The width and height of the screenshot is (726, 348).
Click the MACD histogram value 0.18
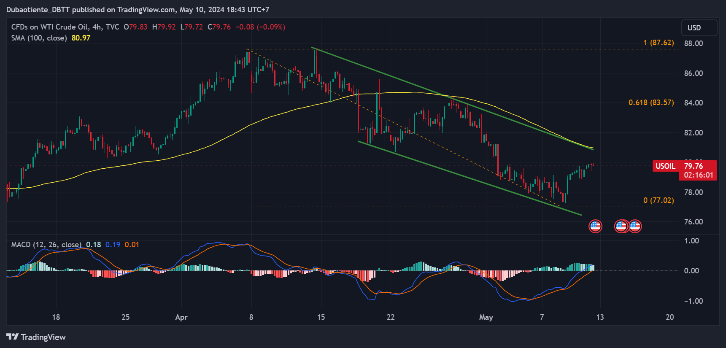(x=94, y=245)
